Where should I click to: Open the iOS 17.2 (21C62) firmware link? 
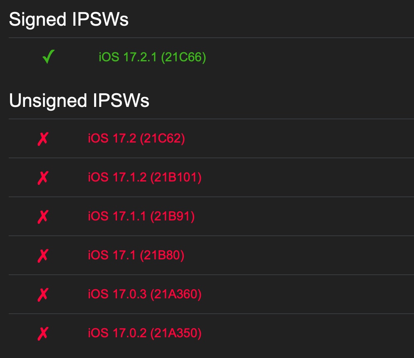[136, 138]
